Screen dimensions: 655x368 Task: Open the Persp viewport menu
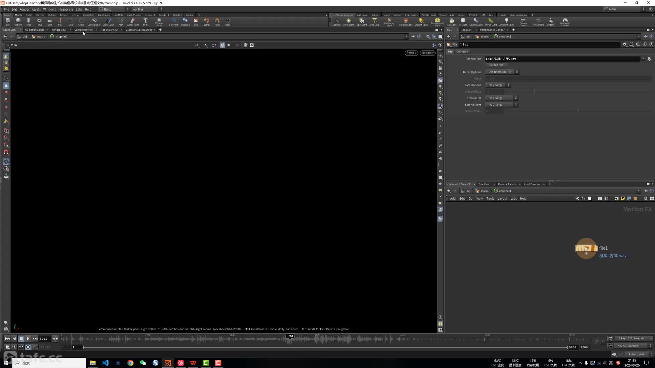pyautogui.click(x=411, y=53)
